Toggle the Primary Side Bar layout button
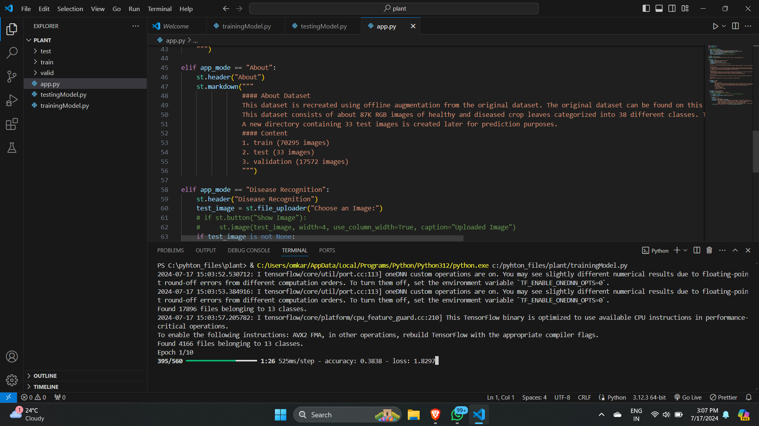Image resolution: width=759 pixels, height=426 pixels. click(646, 8)
